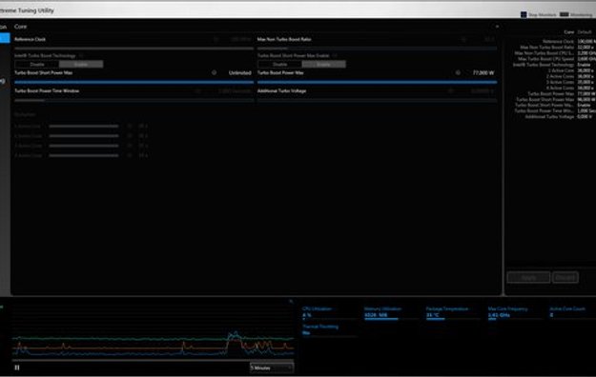Adjust the 2 Active Cores multiplier slider
This screenshot has height=377, width=596.
[x=84, y=136]
